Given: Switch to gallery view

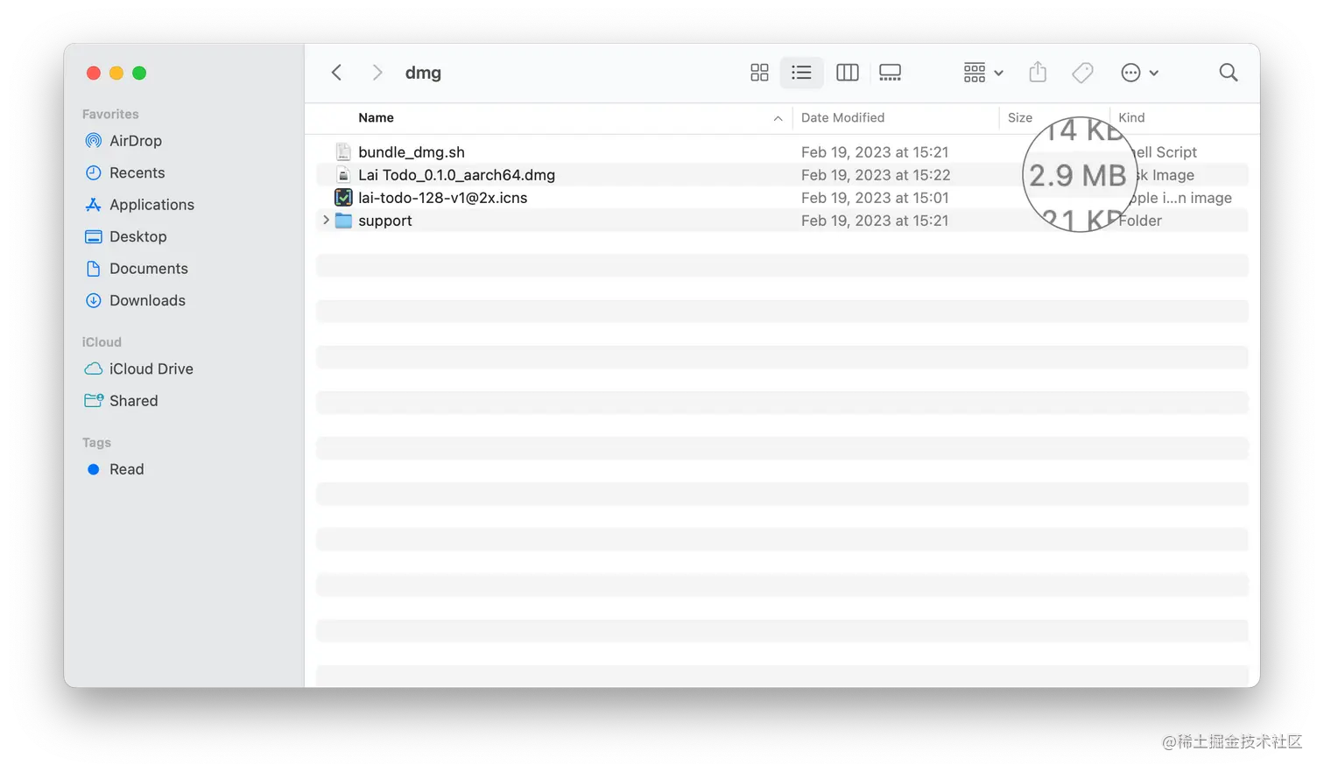Looking at the screenshot, I should click(x=890, y=73).
